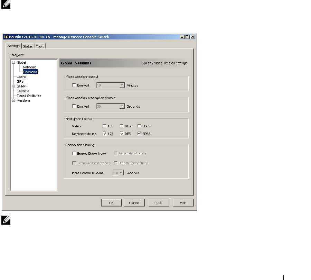The height and width of the screenshot is (280, 311).
Task: Click the 'Input Control Timeout:' label
Action: [x=88, y=173]
